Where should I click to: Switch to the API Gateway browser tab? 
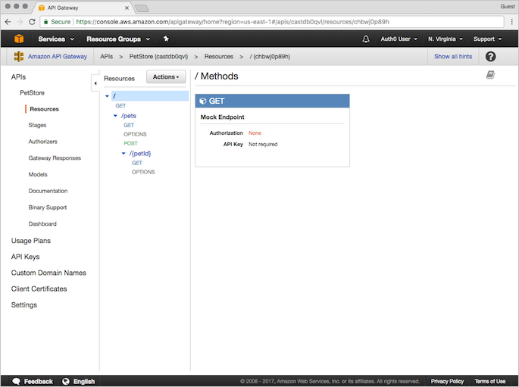(x=83, y=8)
